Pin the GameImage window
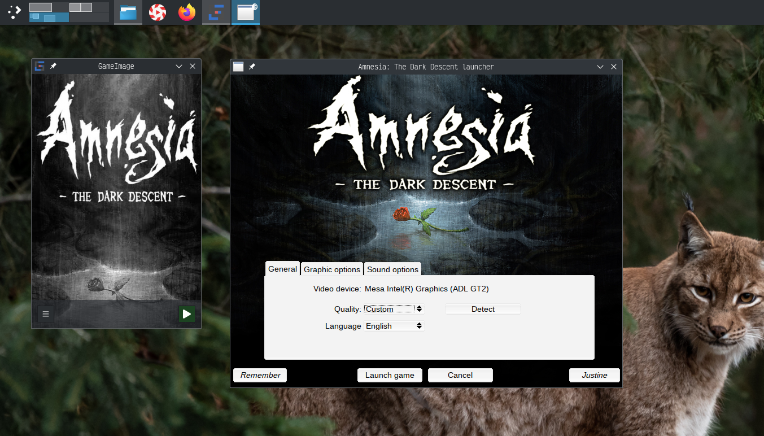 [53, 66]
